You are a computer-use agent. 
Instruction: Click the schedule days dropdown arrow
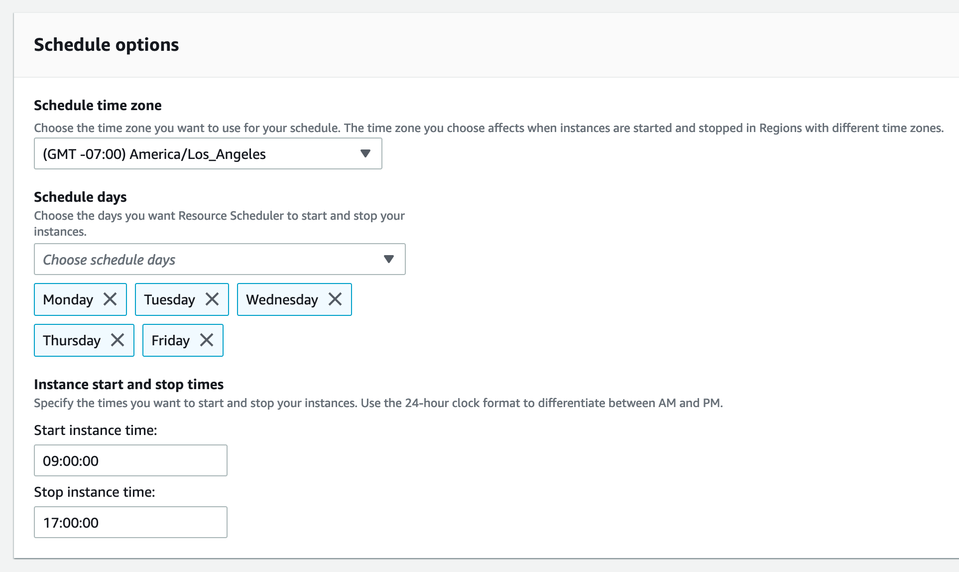click(x=389, y=259)
